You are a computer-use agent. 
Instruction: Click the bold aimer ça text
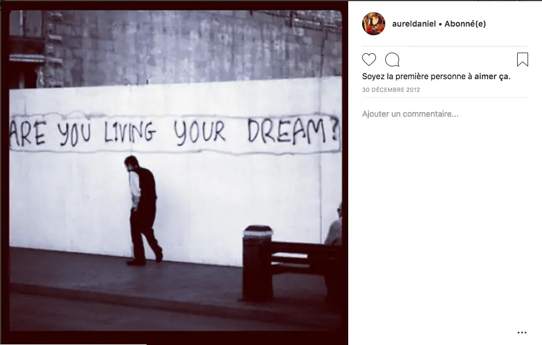(492, 76)
